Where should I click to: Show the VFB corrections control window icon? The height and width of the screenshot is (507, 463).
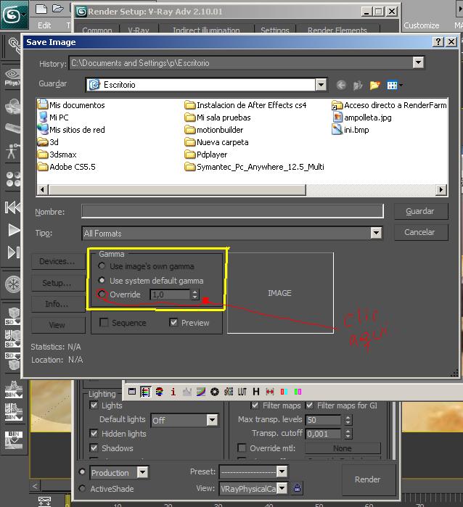131,392
